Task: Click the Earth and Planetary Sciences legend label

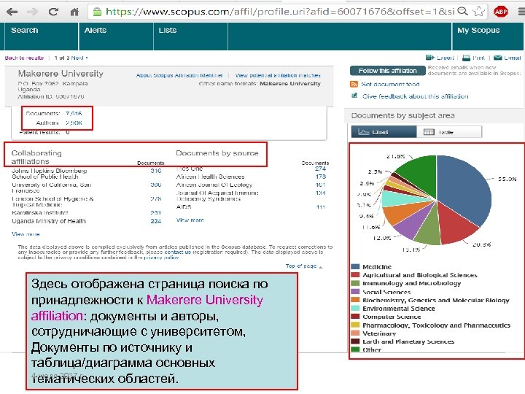Action: (408, 341)
